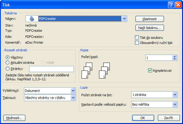Choose the Stránky radio button

(7, 69)
